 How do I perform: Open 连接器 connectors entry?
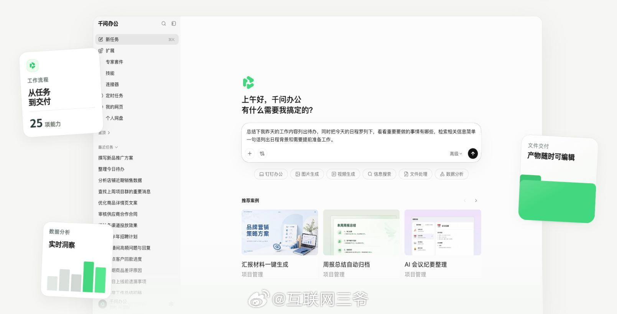(x=112, y=84)
